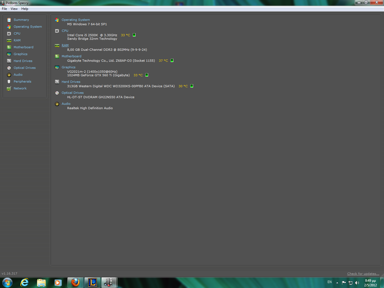Click the speaker icon beside Audio heading in main panel
Viewport: 384px width, 288px height.
coord(57,104)
